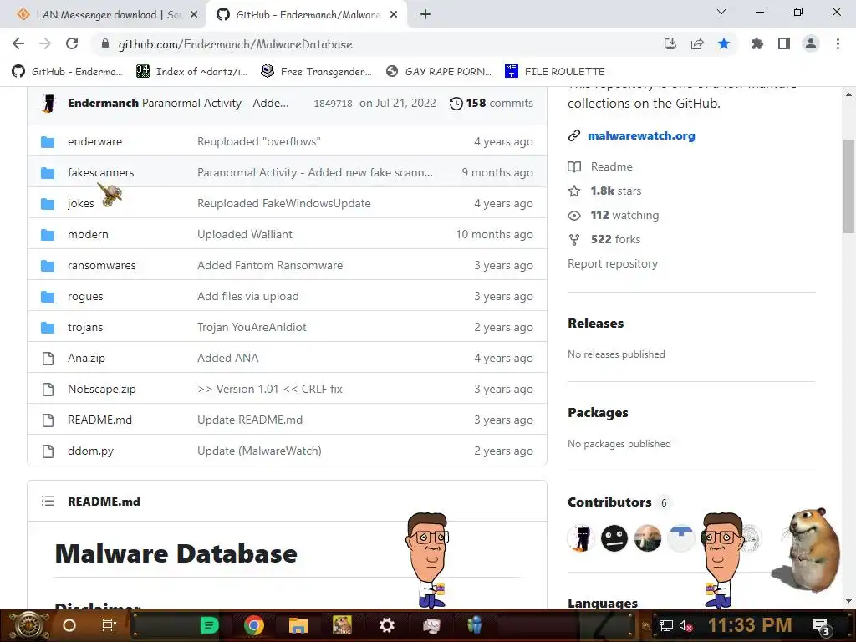Open Google Chrome on the taskbar
This screenshot has width=856, height=642.
pyautogui.click(x=254, y=625)
